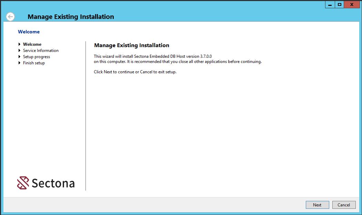Screen dimensions: 362x215
Task: Select the Setup progress step
Action: (x=37, y=57)
